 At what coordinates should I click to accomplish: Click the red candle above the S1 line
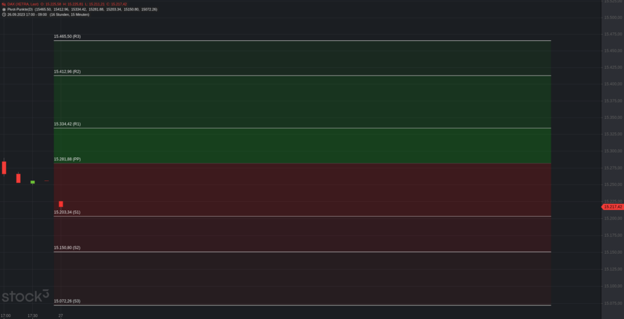coord(61,204)
